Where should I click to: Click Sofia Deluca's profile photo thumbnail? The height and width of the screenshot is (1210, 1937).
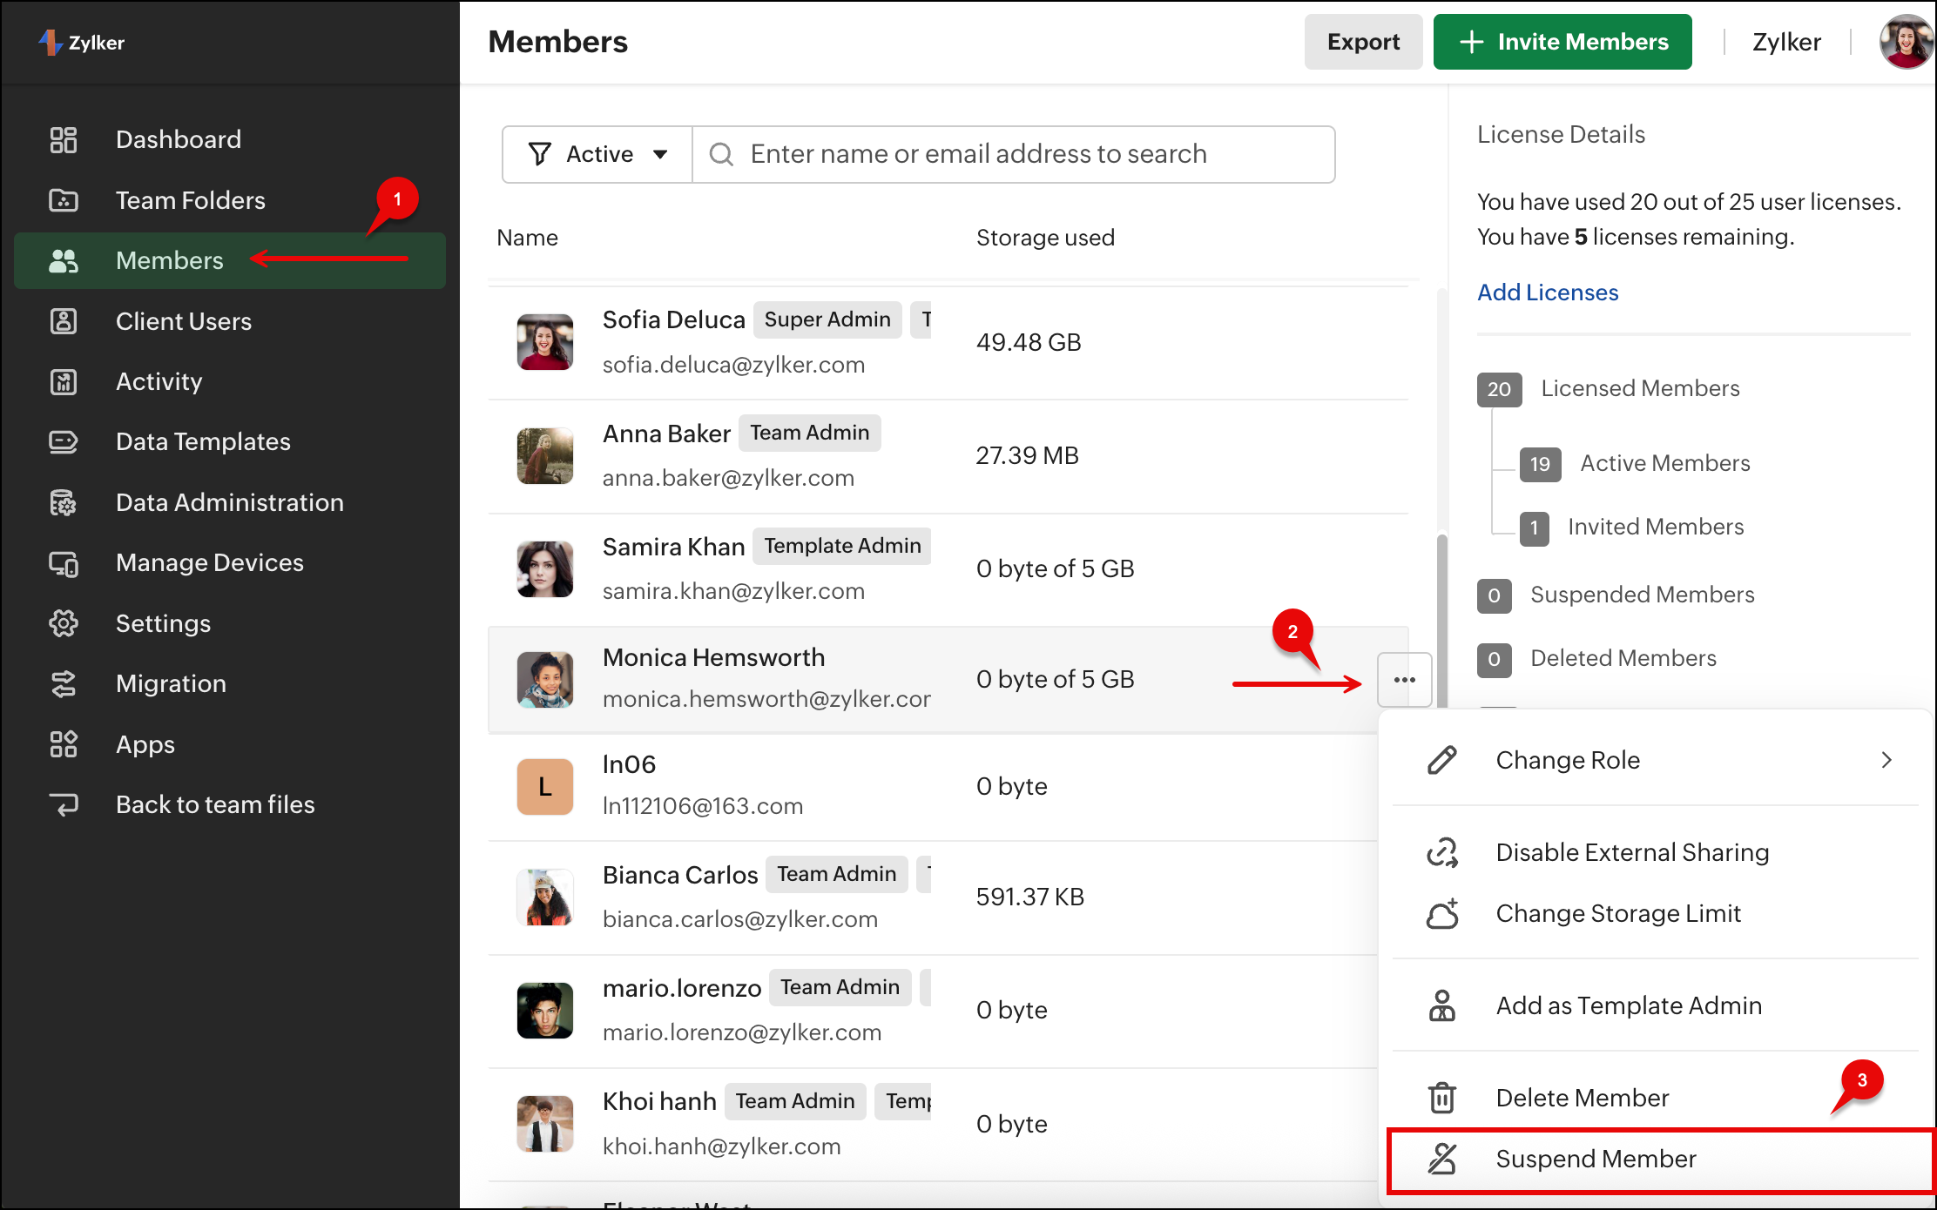[545, 342]
